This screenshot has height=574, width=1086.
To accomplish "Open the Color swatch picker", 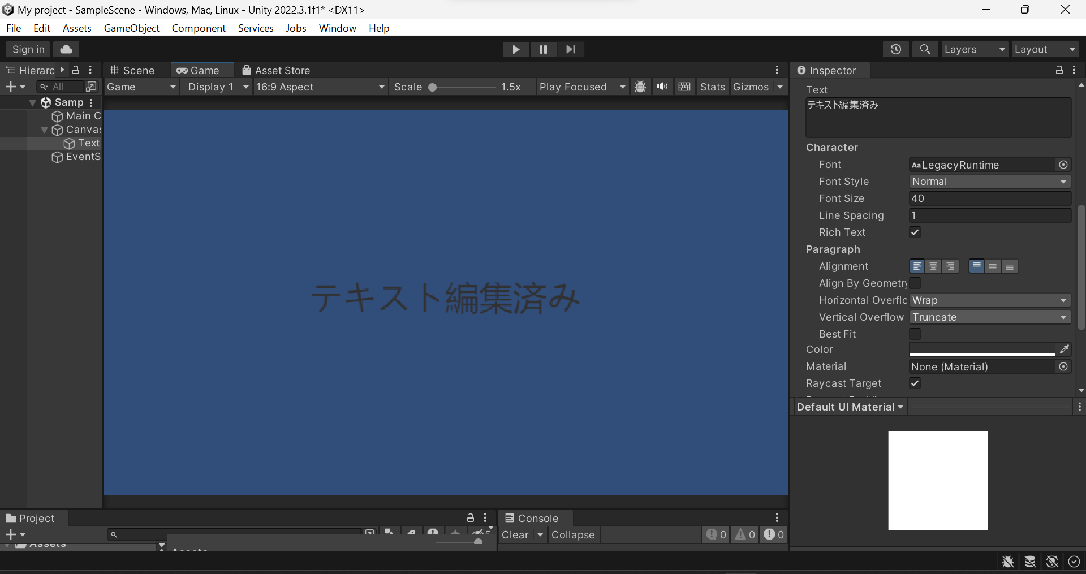I will click(x=982, y=349).
